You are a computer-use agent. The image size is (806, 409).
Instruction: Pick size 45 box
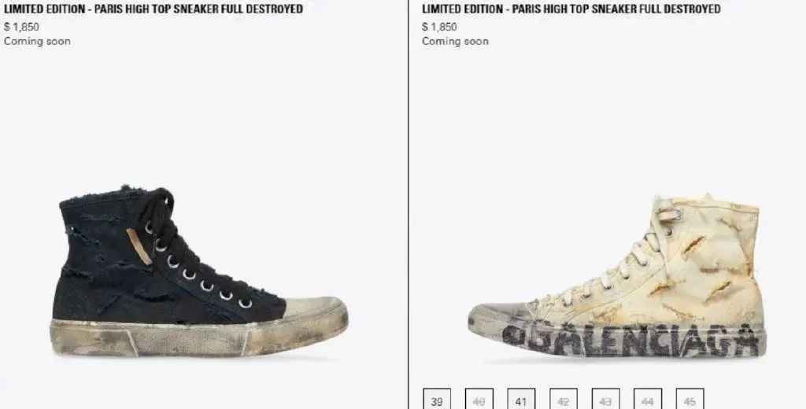pyautogui.click(x=690, y=400)
